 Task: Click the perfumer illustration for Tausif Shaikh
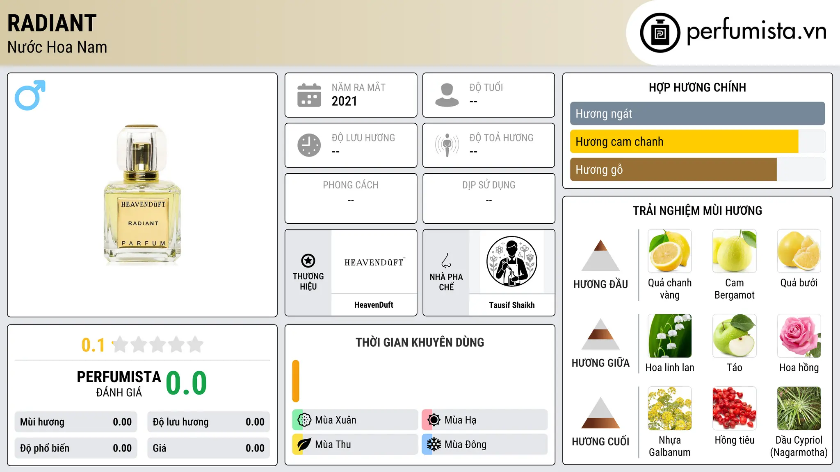point(512,261)
